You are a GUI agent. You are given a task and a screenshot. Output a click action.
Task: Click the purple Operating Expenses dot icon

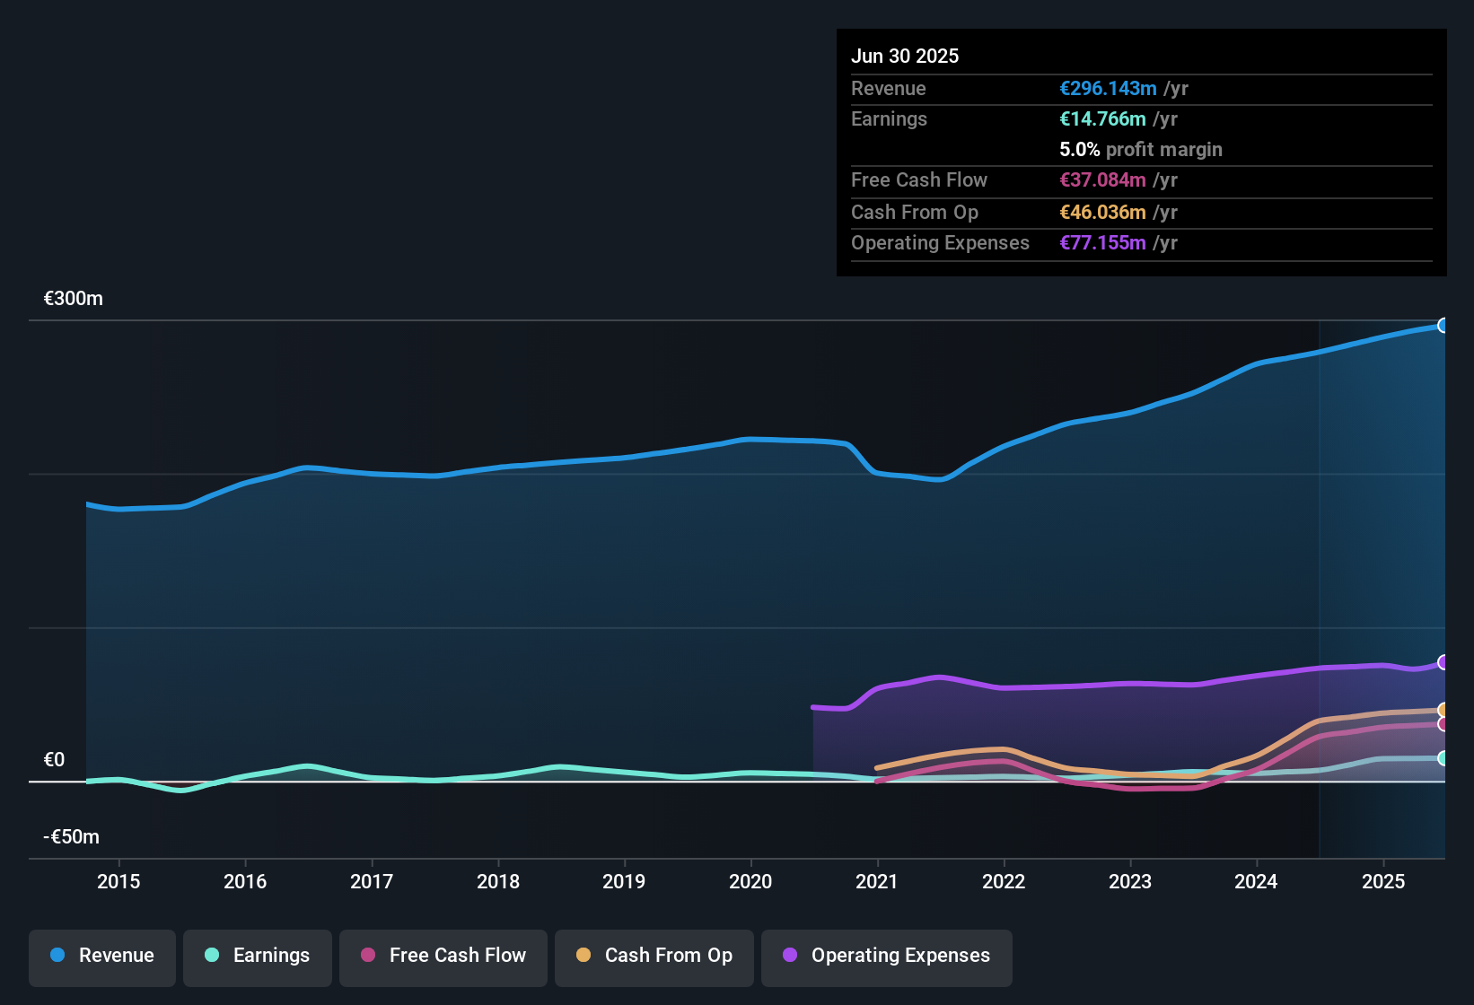[x=789, y=956]
